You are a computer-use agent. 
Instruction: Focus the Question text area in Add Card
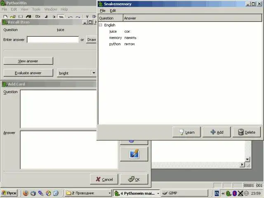pyautogui.click(x=59, y=109)
